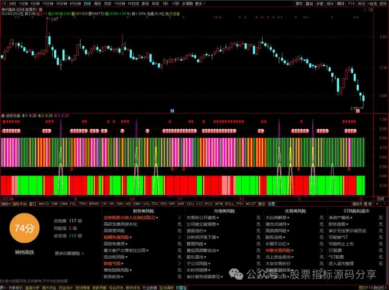The width and height of the screenshot is (389, 290).
Task: Expand the 高财务费用 dropdown
Action: 126,244
